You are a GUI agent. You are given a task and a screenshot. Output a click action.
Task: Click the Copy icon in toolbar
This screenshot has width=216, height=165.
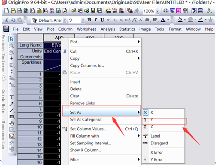tap(13, 20)
